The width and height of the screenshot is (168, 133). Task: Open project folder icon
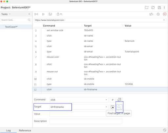point(153,8)
